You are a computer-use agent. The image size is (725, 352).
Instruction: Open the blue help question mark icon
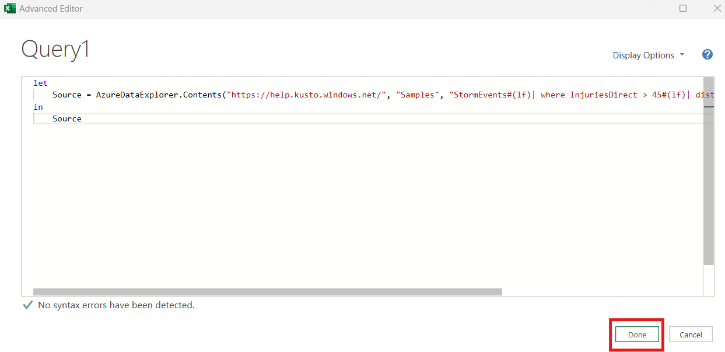[x=708, y=54]
